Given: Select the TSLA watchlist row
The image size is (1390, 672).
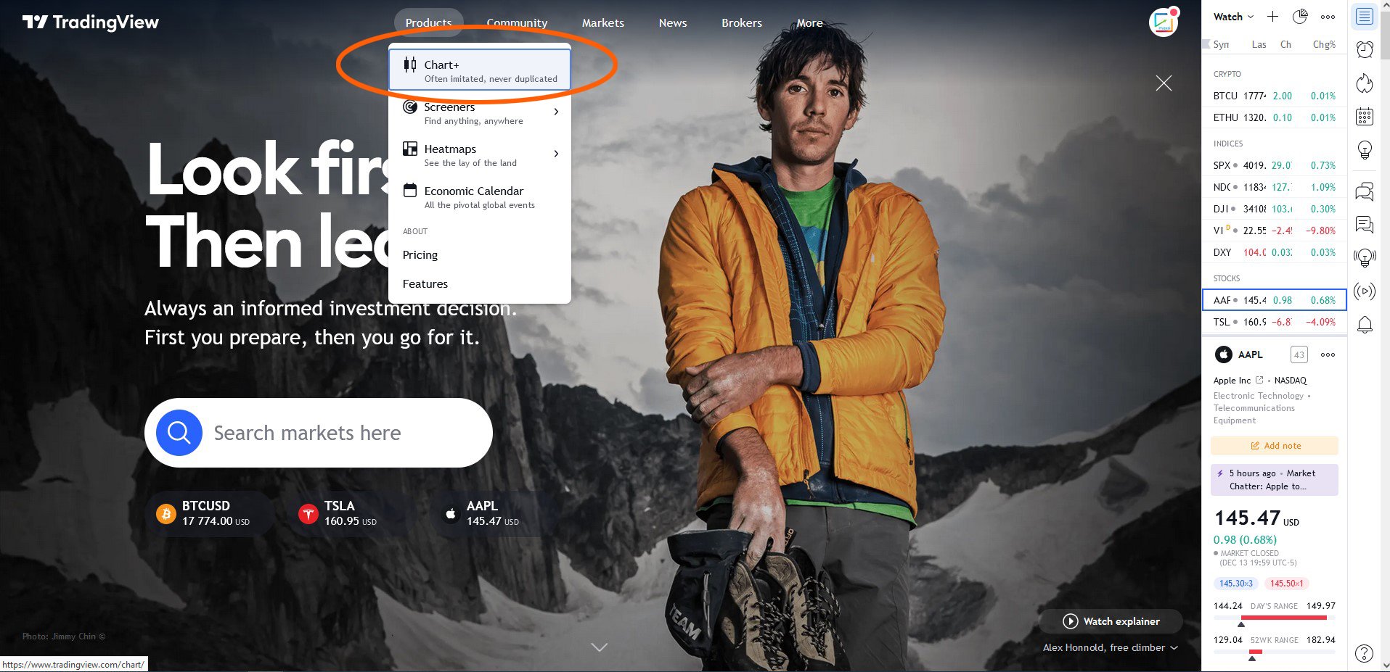Looking at the screenshot, I should [1275, 322].
